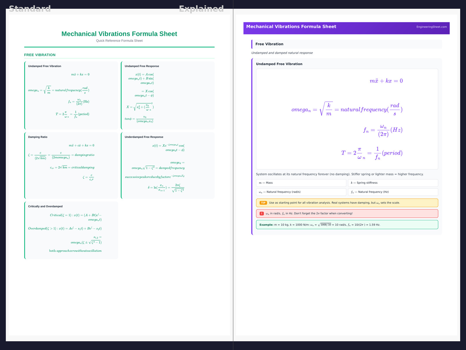The width and height of the screenshot is (466, 350).
Task: Select the Damping Ratio card title
Action: pos(38,137)
